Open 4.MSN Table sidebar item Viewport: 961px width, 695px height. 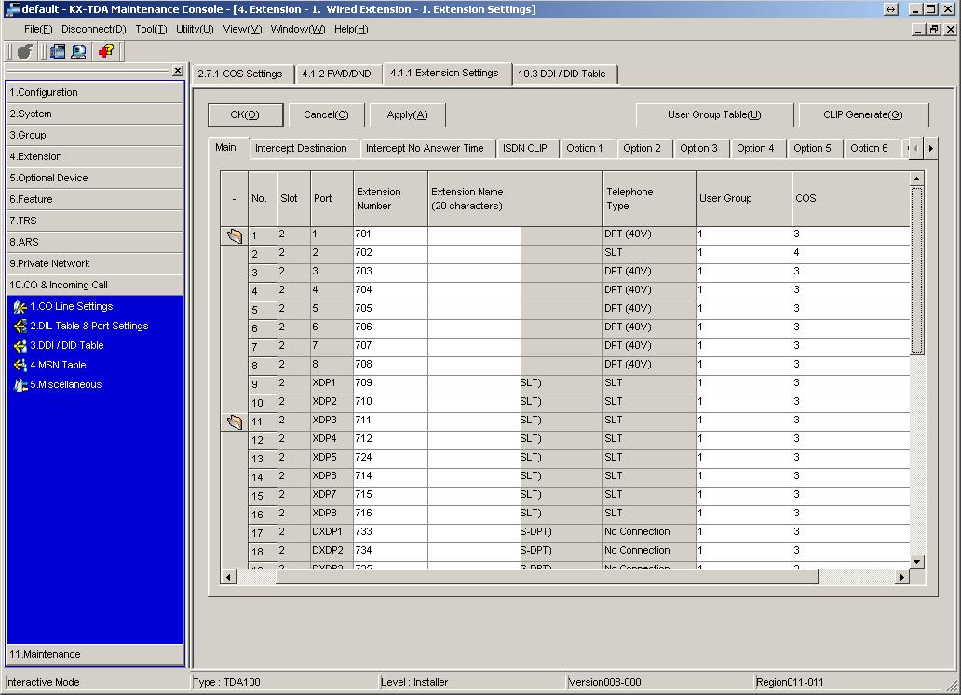point(58,365)
